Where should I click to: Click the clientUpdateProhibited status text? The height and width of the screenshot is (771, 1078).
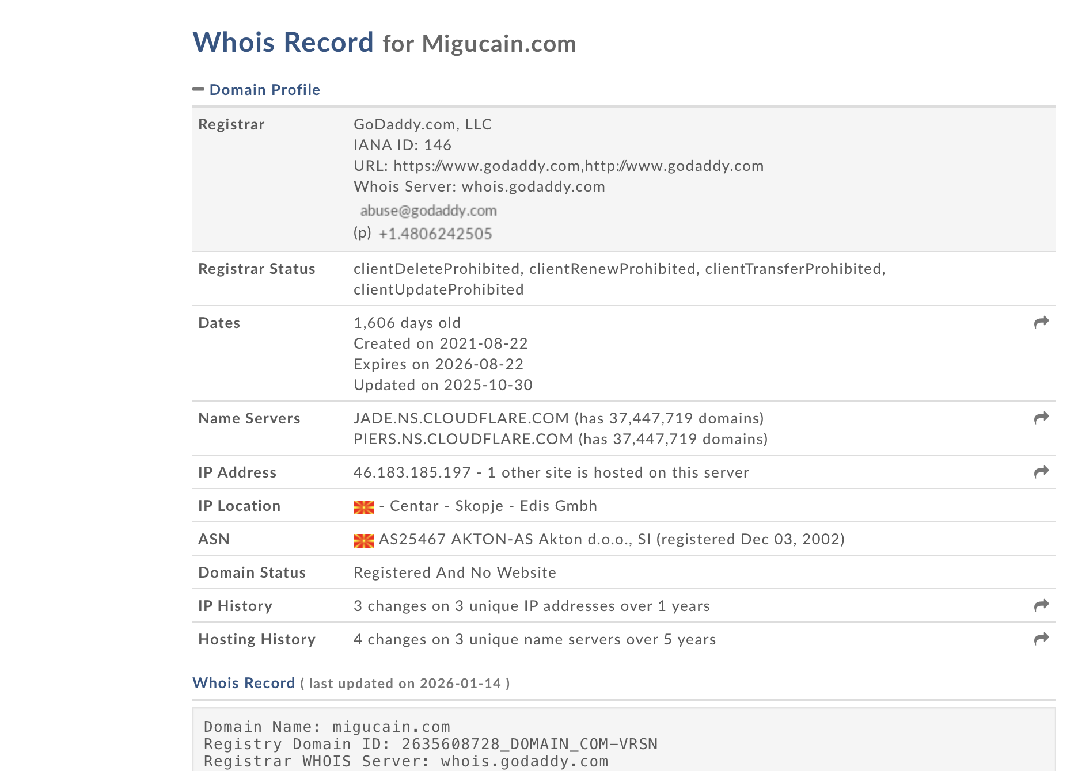pos(438,289)
